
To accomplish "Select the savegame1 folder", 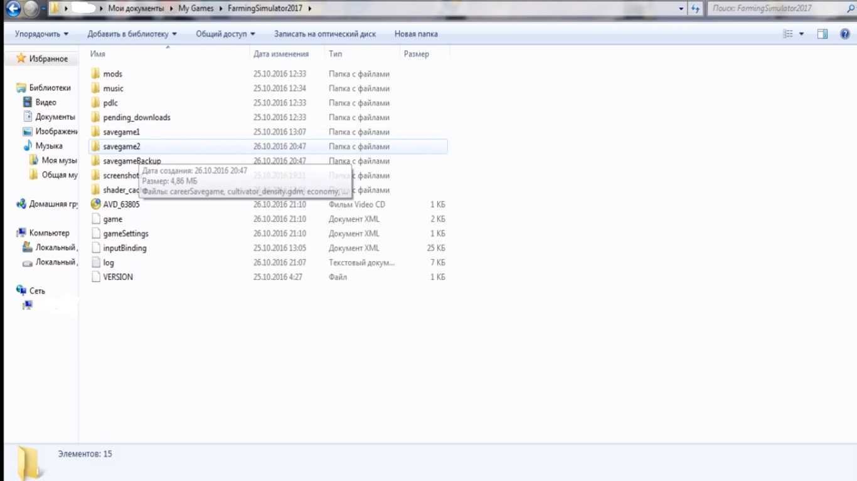I will click(121, 132).
